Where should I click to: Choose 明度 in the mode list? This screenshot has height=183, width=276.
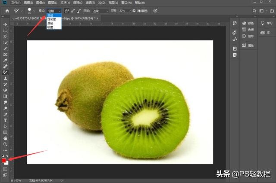54,27
